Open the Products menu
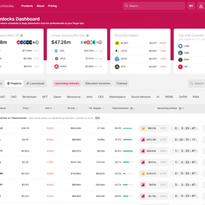This screenshot has height=205, width=205. tap(27, 6)
